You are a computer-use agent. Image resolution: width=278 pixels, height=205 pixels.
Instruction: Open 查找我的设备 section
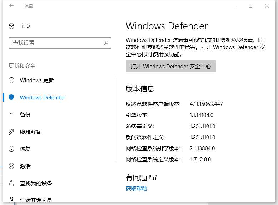coord(36,183)
